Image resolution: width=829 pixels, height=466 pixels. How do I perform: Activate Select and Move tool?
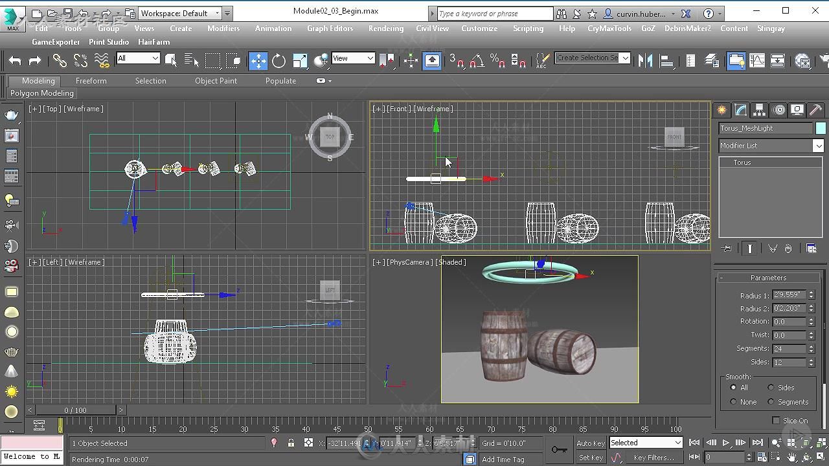click(258, 61)
